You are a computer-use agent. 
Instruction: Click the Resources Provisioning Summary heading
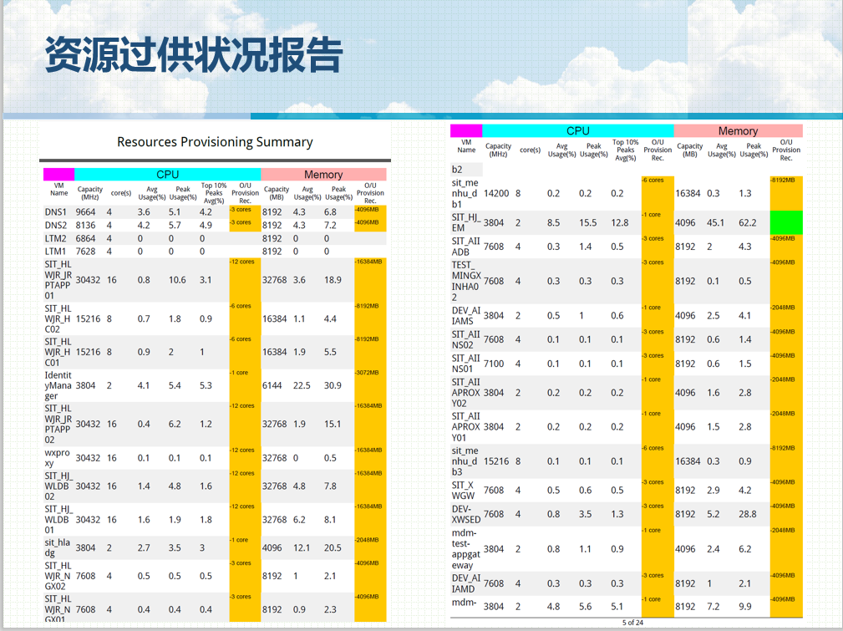coord(215,142)
